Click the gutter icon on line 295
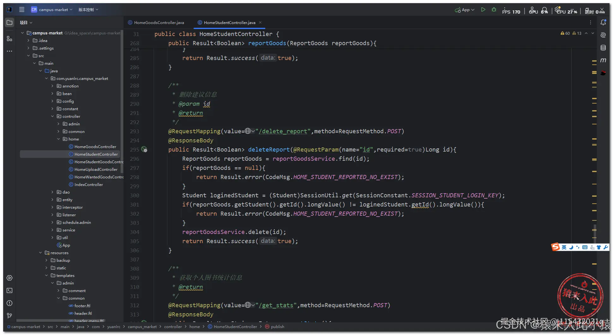The width and height of the screenshot is (613, 335). (x=144, y=149)
